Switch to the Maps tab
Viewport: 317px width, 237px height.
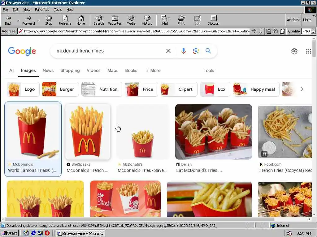tap(113, 71)
